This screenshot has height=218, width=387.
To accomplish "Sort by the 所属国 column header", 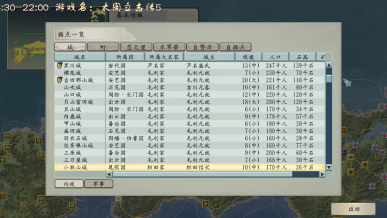I will click(x=125, y=57).
